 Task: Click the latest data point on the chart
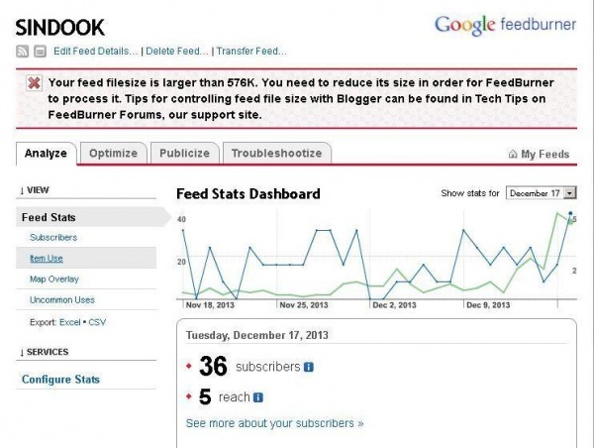pos(570,213)
